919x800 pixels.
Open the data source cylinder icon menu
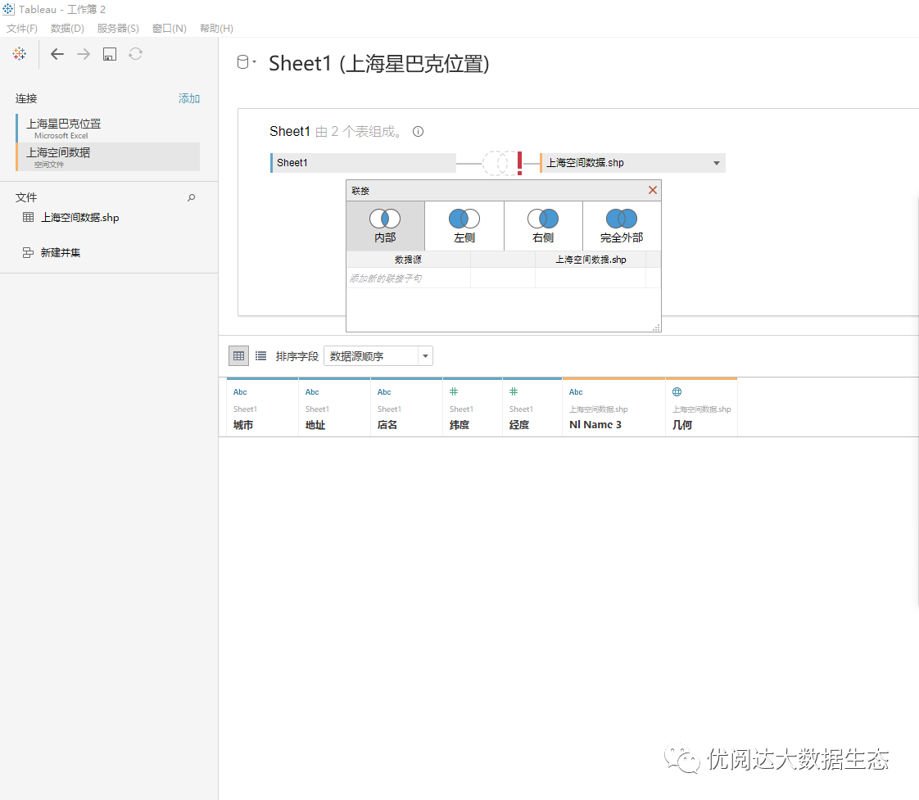tap(247, 62)
